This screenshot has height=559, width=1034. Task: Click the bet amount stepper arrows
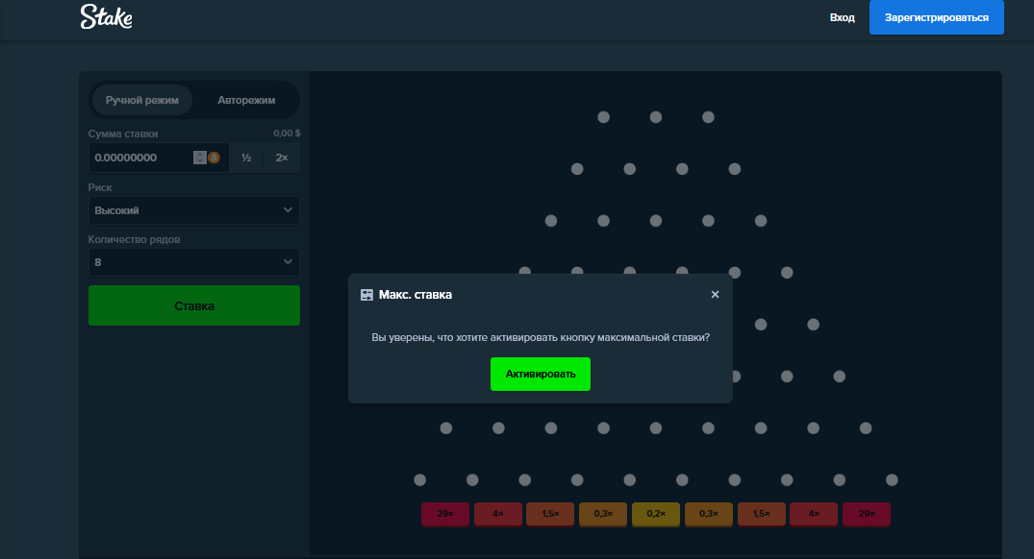click(200, 158)
